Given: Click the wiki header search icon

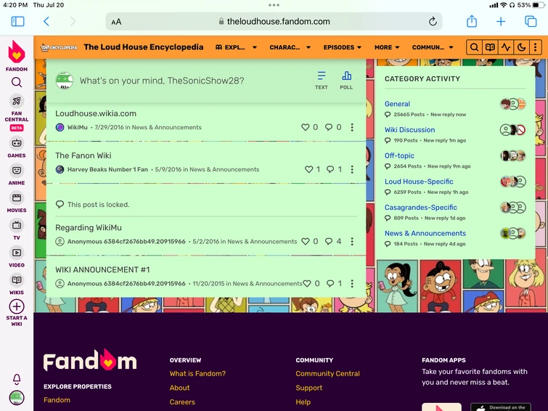Looking at the screenshot, I should click(474, 47).
